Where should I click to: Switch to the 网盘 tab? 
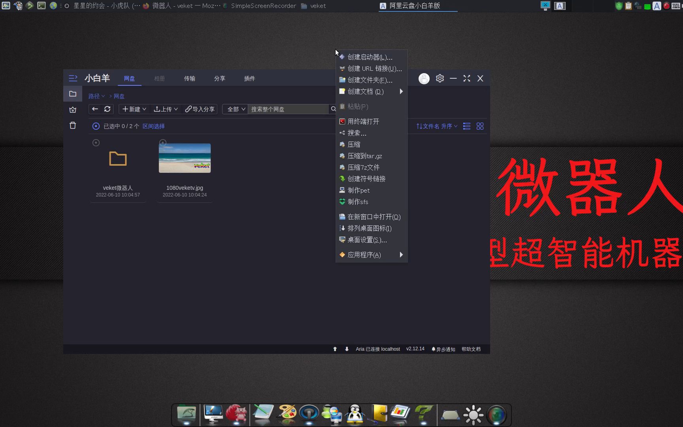coord(129,78)
